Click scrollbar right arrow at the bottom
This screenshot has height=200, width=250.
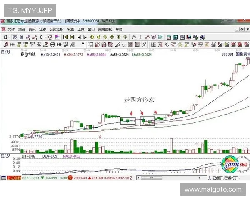pyautogui.click(x=200, y=178)
